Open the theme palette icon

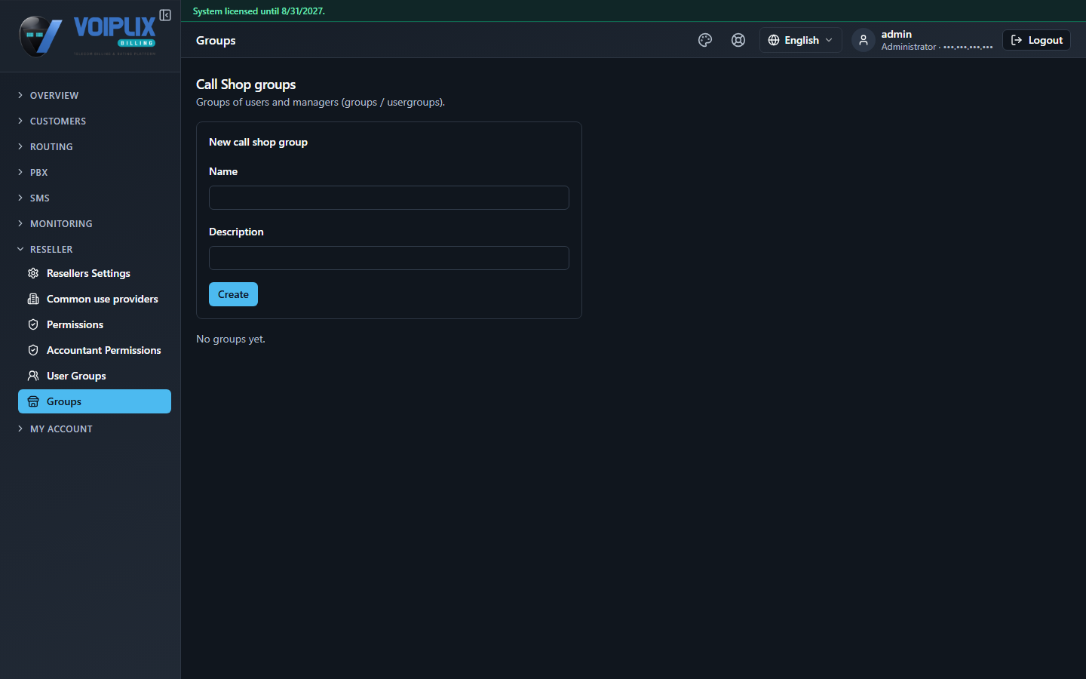(x=705, y=40)
